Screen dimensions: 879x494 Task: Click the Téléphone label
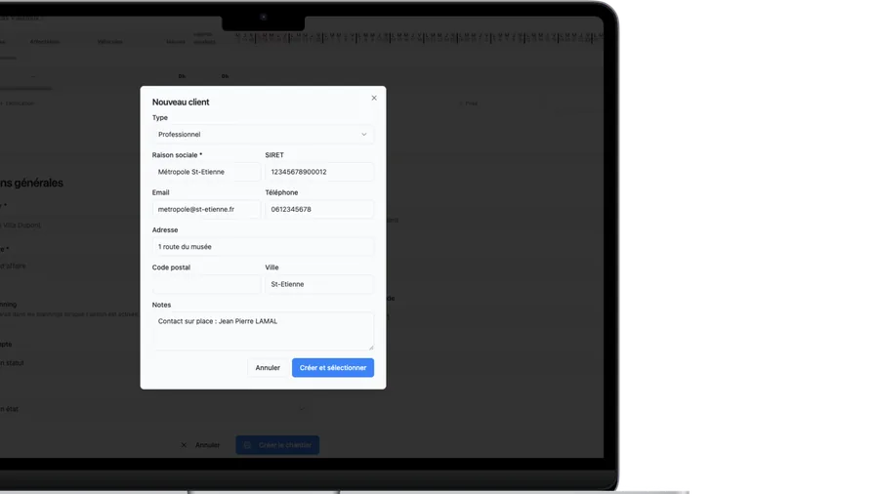[x=281, y=192]
